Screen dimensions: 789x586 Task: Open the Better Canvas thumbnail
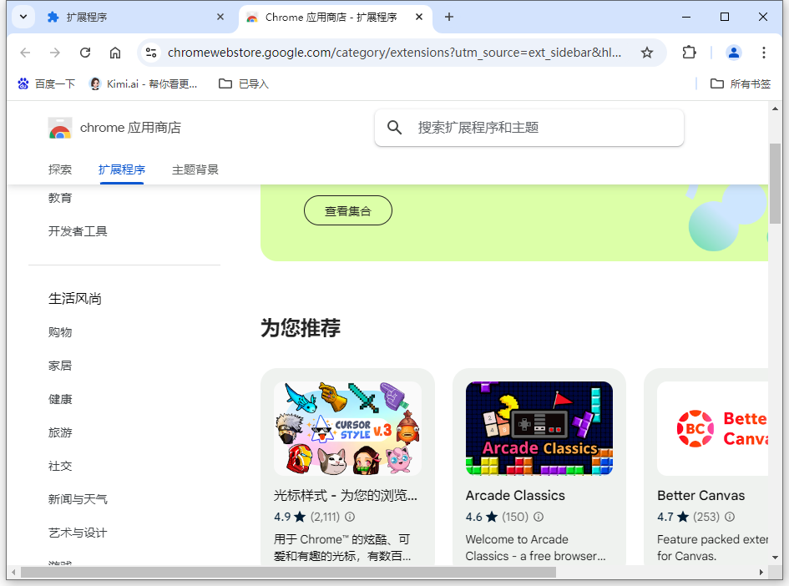click(712, 428)
